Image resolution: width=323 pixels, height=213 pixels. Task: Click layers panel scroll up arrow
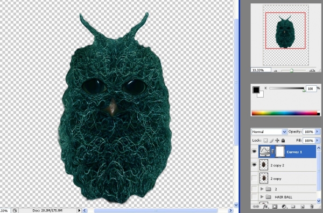[319, 148]
